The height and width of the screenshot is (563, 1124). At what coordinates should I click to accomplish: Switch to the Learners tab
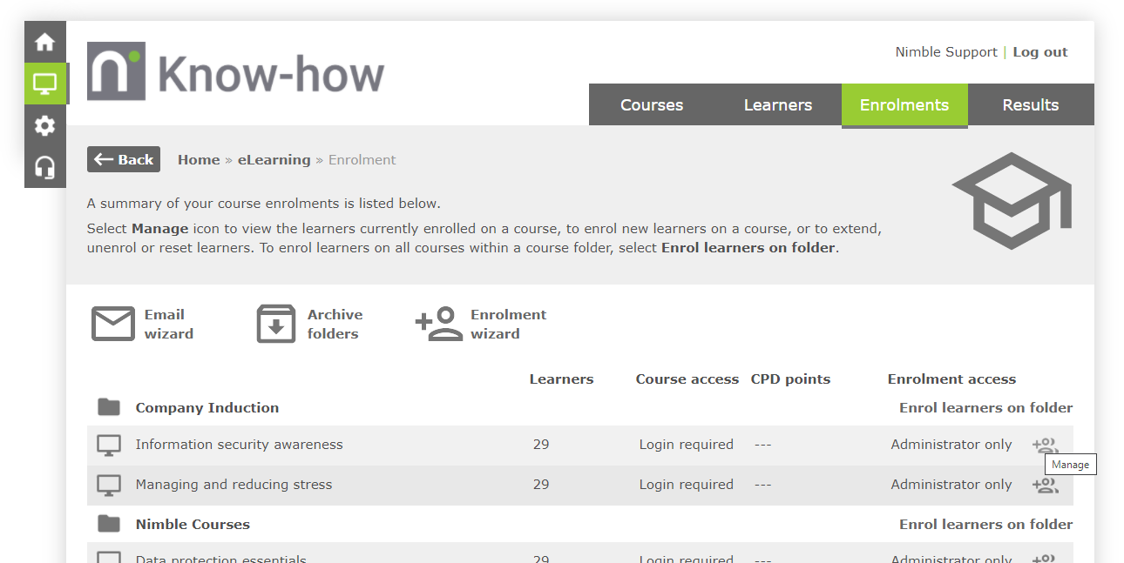point(778,104)
